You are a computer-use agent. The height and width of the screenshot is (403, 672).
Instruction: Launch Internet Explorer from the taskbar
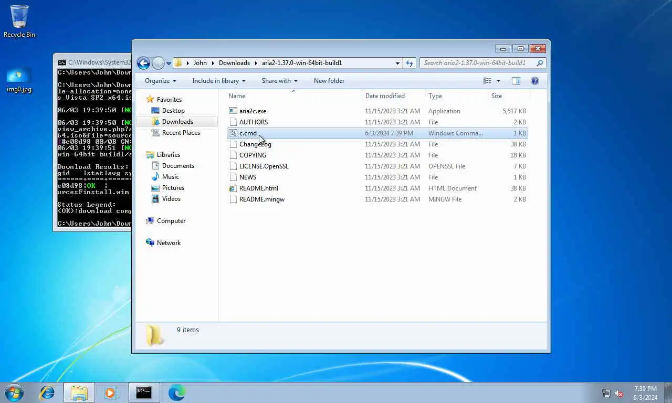click(47, 393)
